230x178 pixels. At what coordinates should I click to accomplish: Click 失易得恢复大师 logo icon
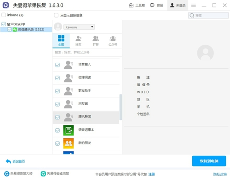6,174
